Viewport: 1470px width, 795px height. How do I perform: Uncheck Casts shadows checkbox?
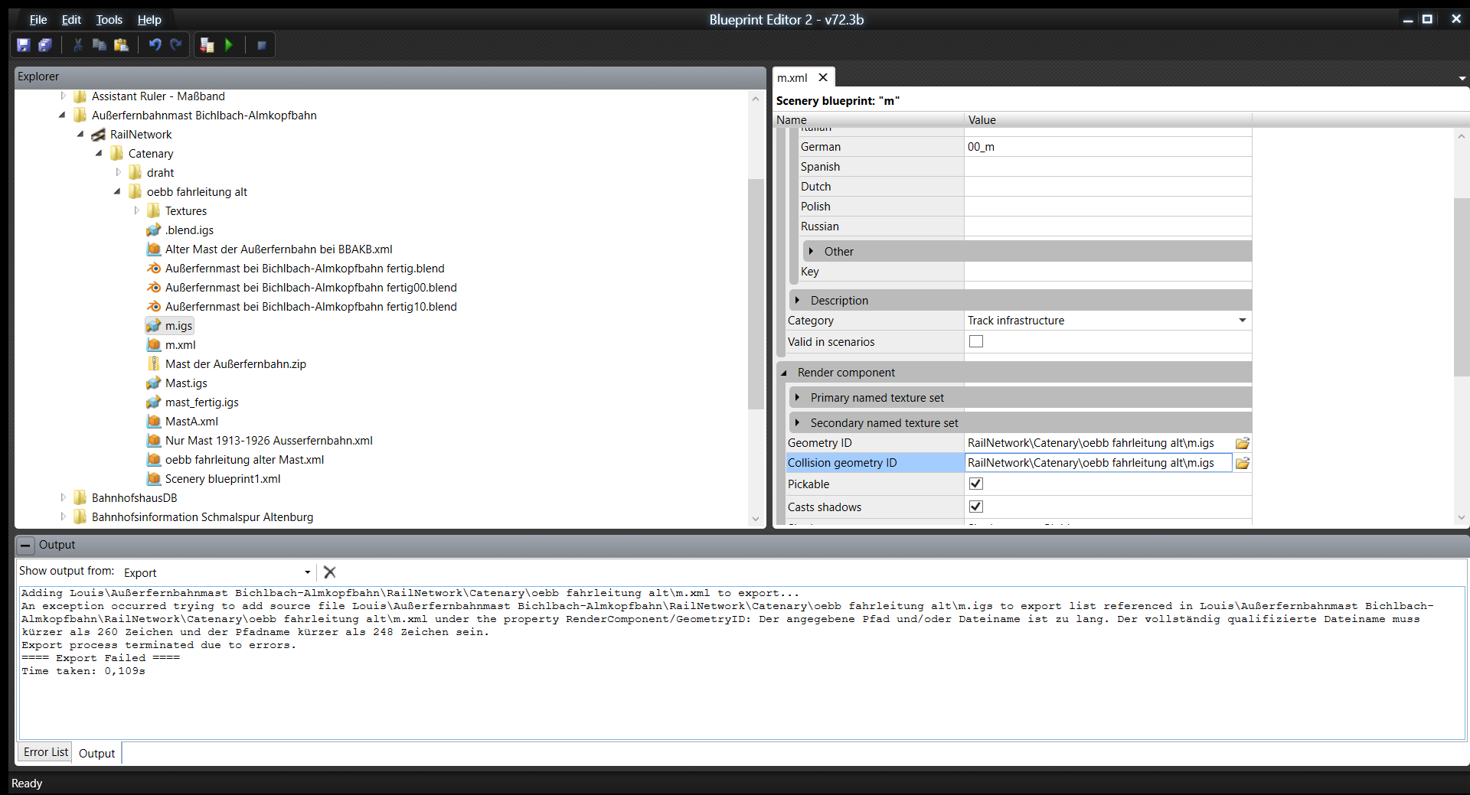tap(976, 507)
